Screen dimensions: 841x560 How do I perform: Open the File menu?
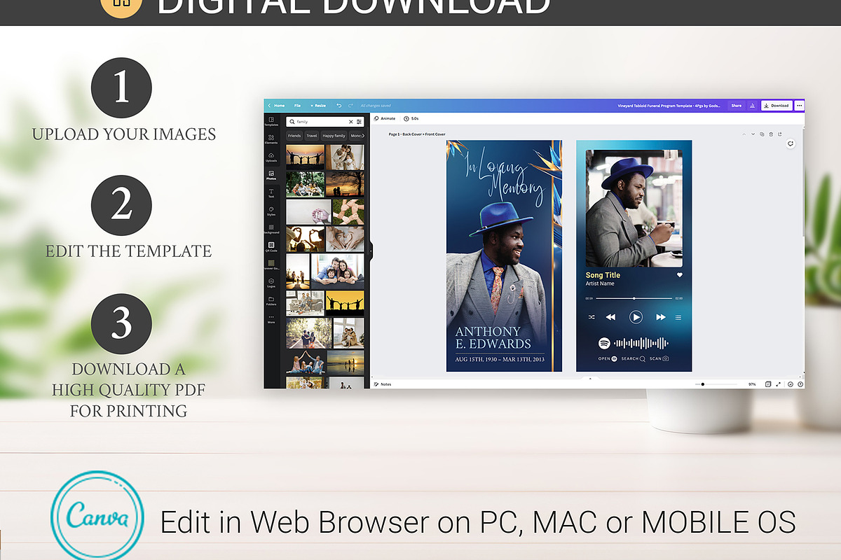pos(297,106)
